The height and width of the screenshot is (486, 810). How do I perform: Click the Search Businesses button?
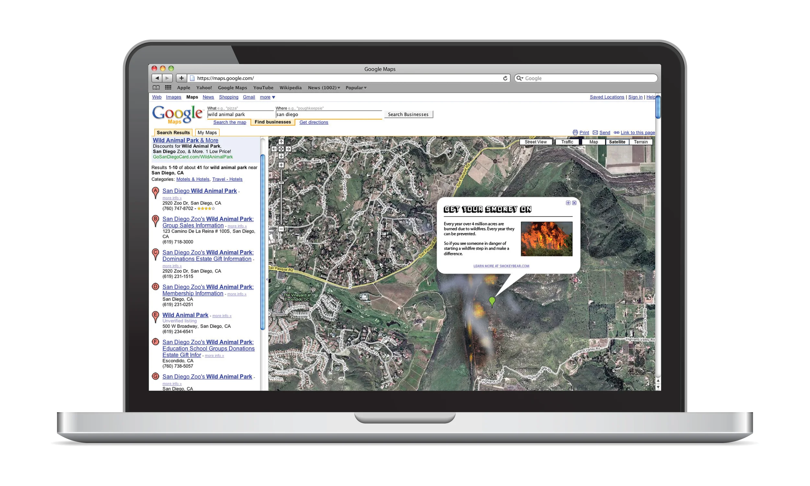(408, 114)
